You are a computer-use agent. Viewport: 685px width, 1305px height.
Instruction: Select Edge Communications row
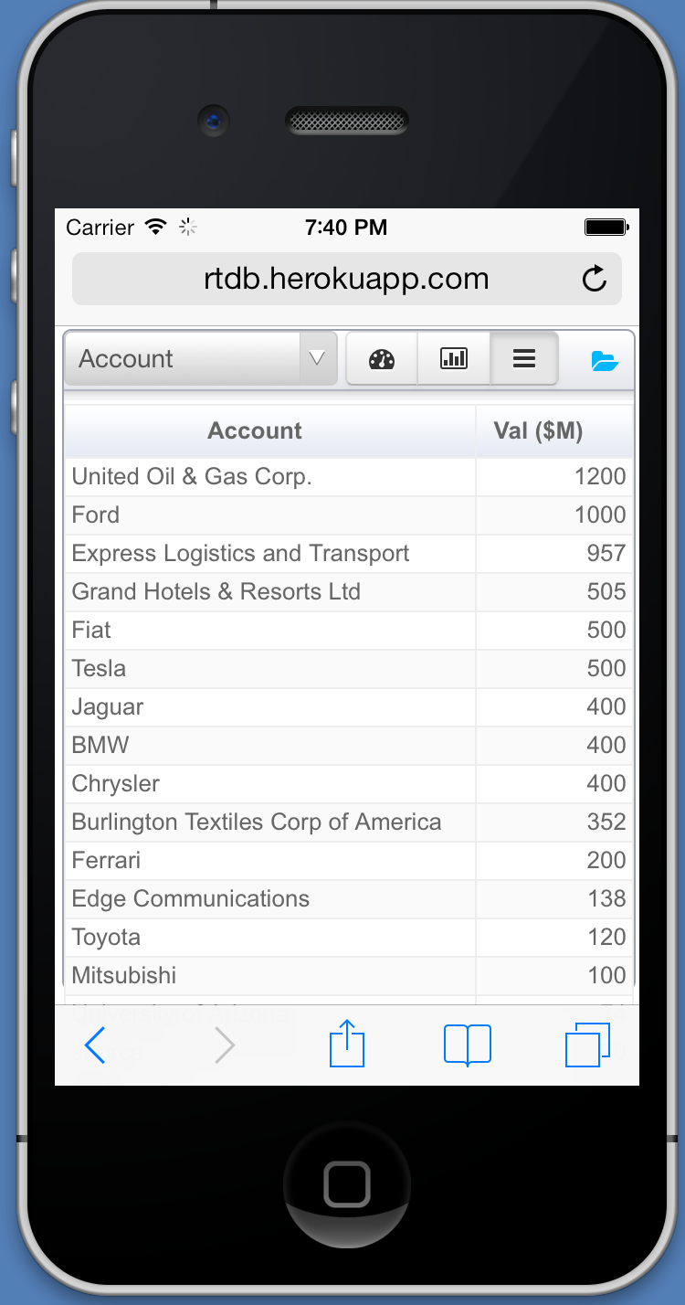348,899
